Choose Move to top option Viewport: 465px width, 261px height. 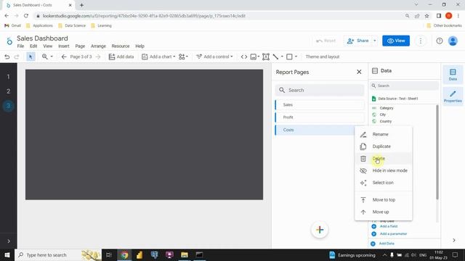pos(383,200)
